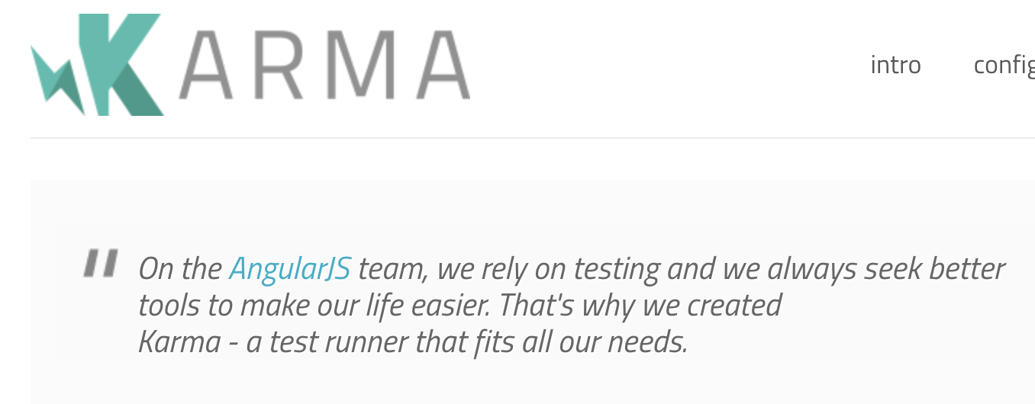Click the horizontal divider line below the header
This screenshot has height=404, width=1035.
tap(533, 138)
